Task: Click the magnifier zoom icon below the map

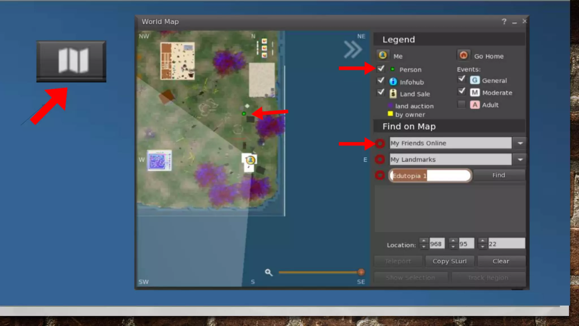Action: pyautogui.click(x=269, y=273)
